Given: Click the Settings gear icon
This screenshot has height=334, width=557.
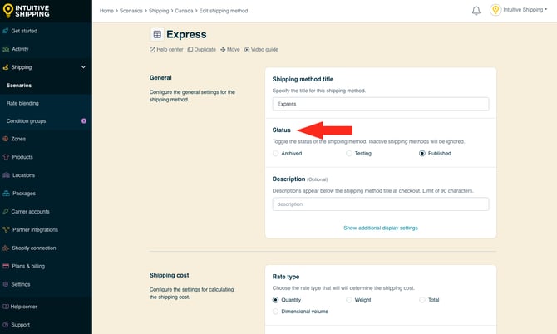Looking at the screenshot, I should [x=5, y=284].
